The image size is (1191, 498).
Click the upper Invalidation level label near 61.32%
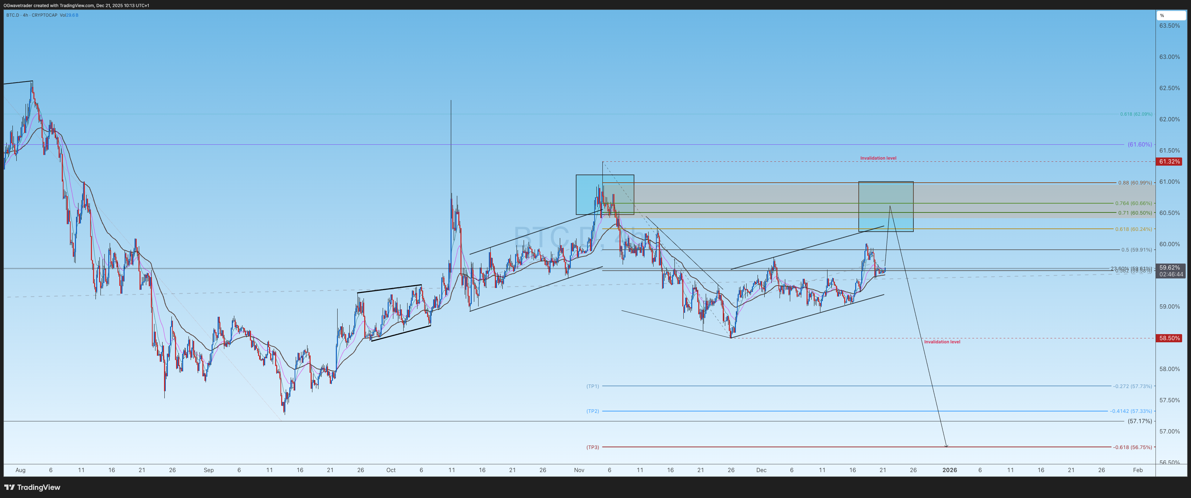point(878,158)
